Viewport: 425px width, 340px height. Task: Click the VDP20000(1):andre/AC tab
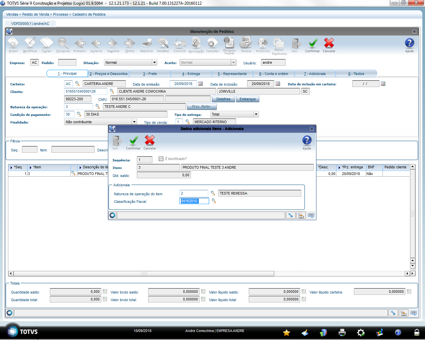pyautogui.click(x=30, y=24)
